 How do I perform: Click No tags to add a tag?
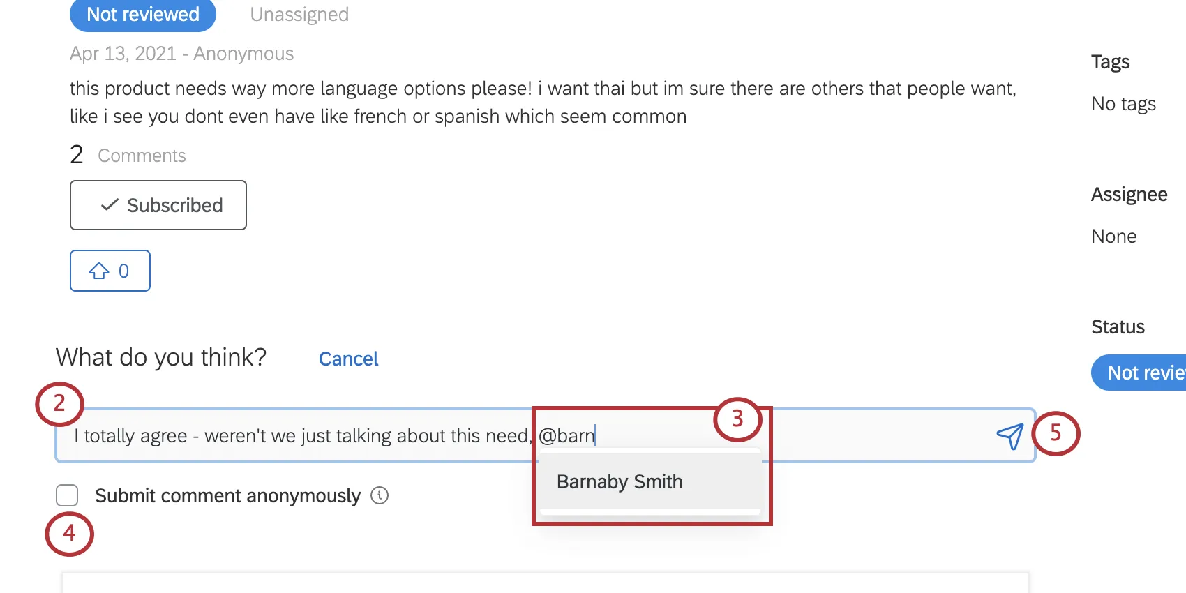(1123, 103)
